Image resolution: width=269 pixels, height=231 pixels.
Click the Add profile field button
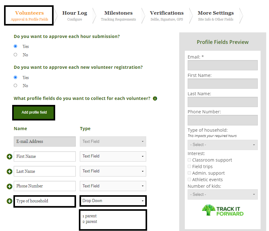click(34, 113)
